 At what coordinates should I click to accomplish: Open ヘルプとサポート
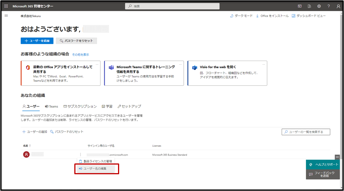[x=323, y=165]
